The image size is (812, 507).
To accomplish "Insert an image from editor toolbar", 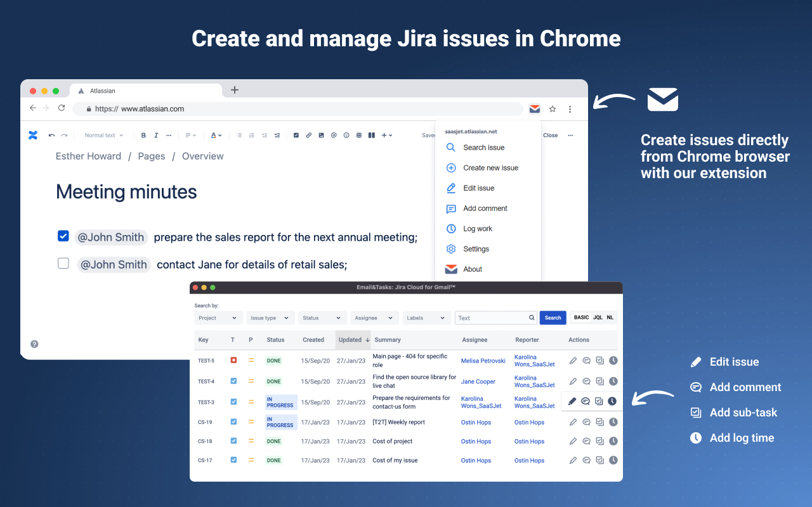I will [321, 135].
